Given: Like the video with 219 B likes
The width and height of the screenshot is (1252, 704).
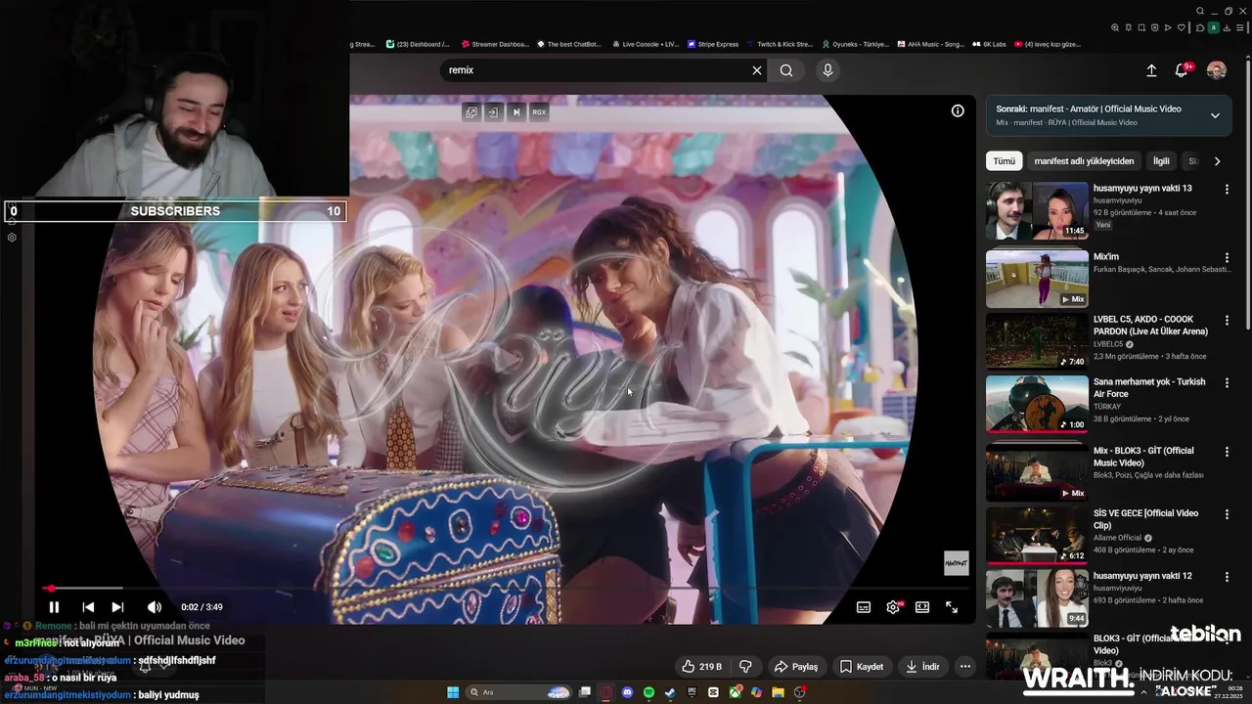Looking at the screenshot, I should click(x=702, y=667).
